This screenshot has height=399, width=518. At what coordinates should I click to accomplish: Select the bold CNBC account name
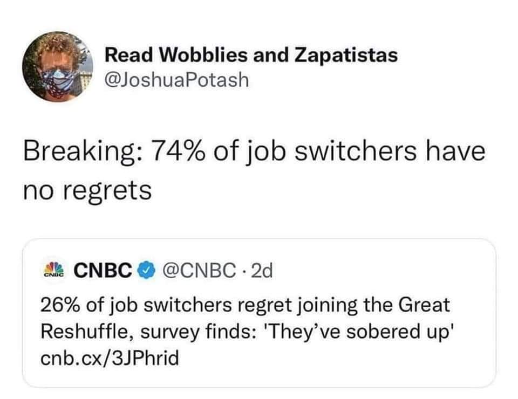click(x=103, y=269)
